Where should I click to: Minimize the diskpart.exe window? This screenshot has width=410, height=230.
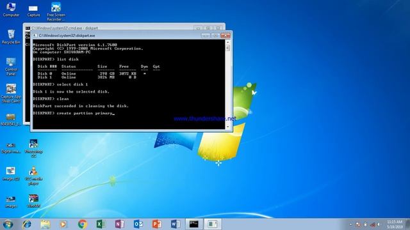click(x=206, y=36)
